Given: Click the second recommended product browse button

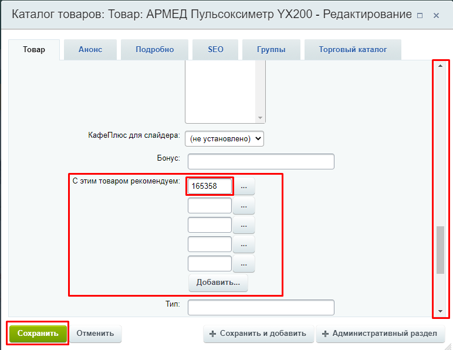Looking at the screenshot, I should tap(244, 206).
